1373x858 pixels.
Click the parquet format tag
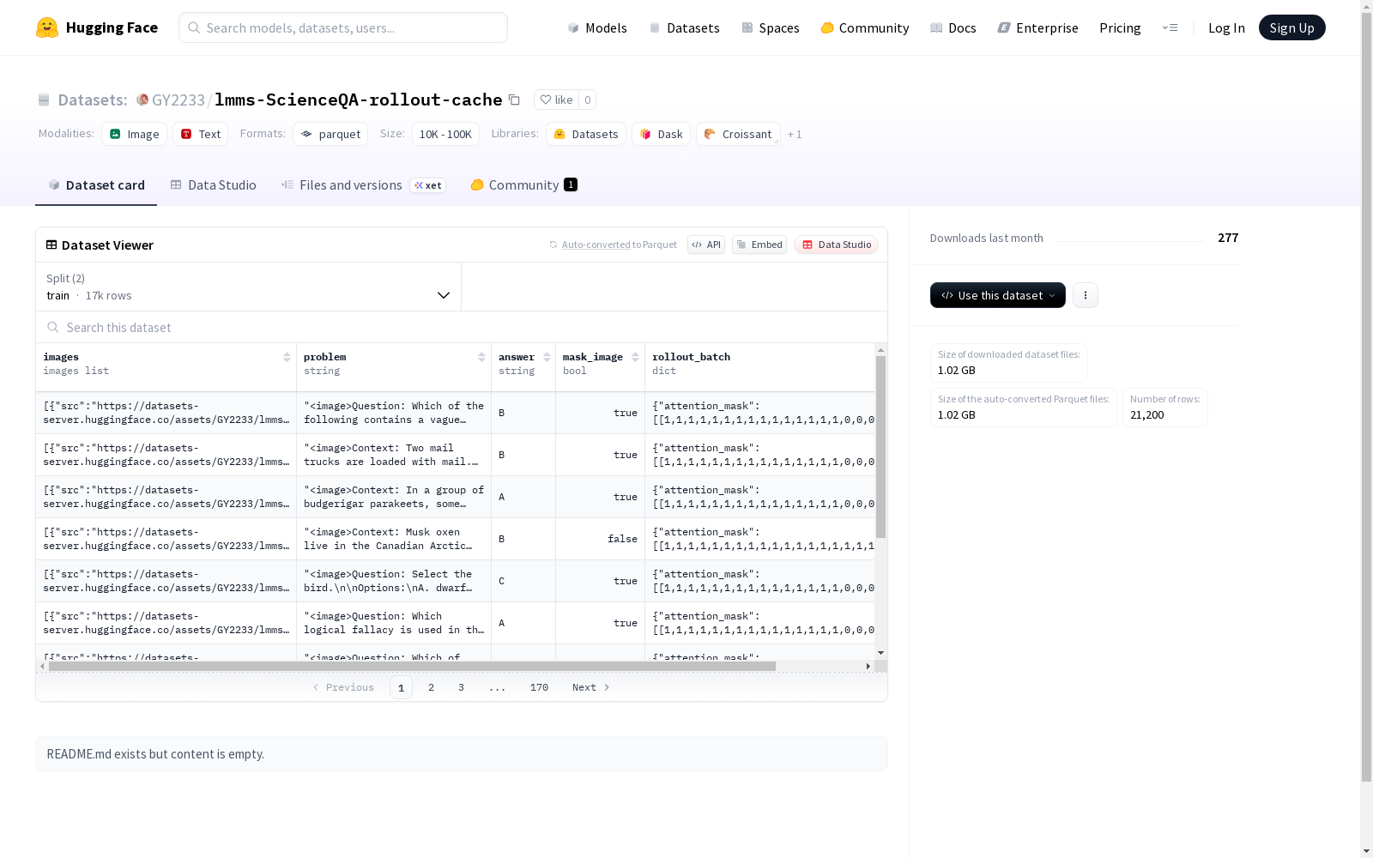(x=330, y=134)
